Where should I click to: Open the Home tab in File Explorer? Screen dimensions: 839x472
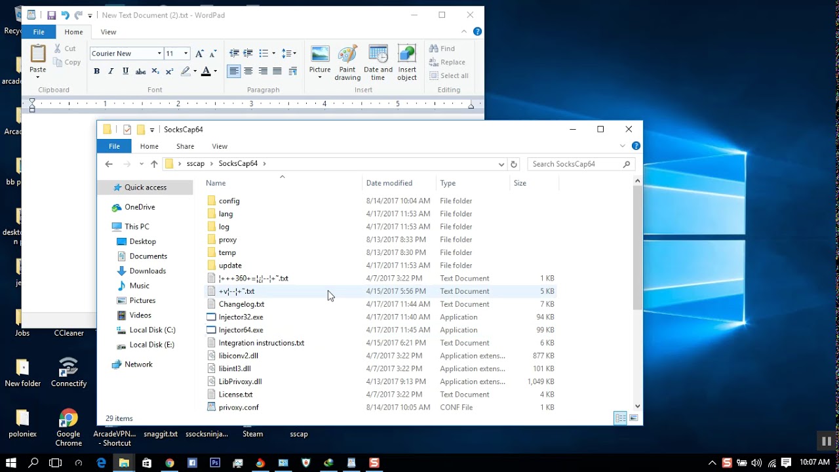click(149, 146)
